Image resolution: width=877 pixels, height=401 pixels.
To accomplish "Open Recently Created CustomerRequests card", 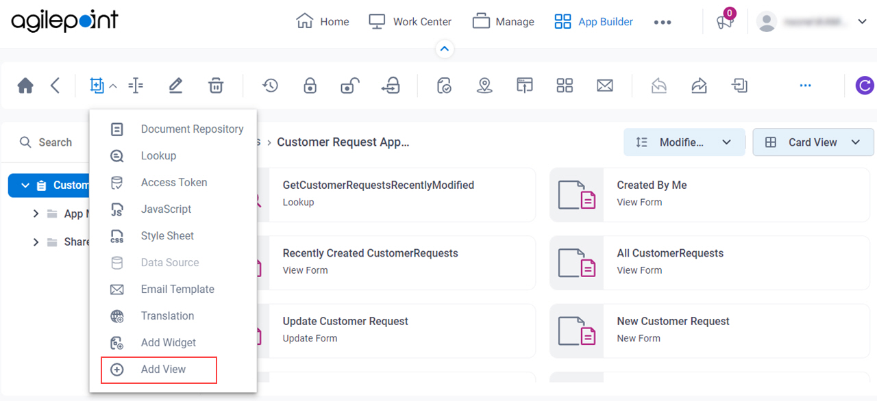I will pos(396,263).
